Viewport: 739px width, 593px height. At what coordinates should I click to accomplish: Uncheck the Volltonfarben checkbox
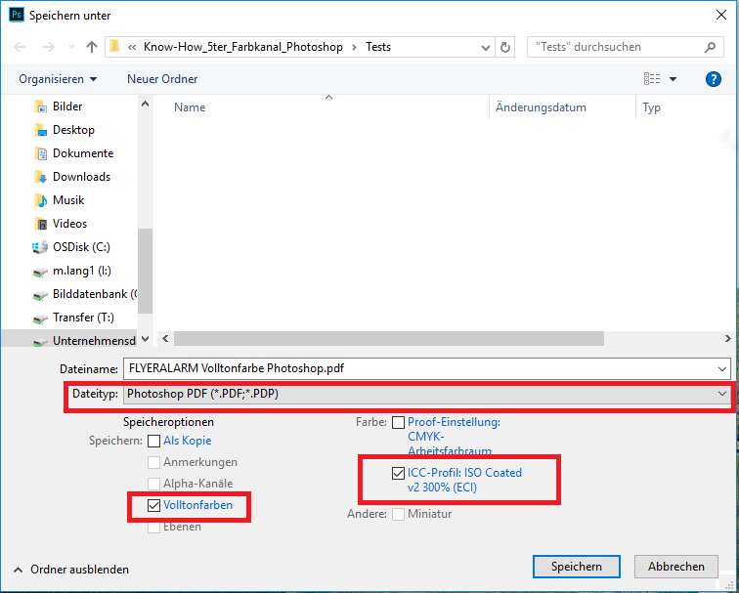pos(154,506)
